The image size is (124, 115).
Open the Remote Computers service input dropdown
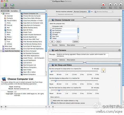tap(82, 12)
